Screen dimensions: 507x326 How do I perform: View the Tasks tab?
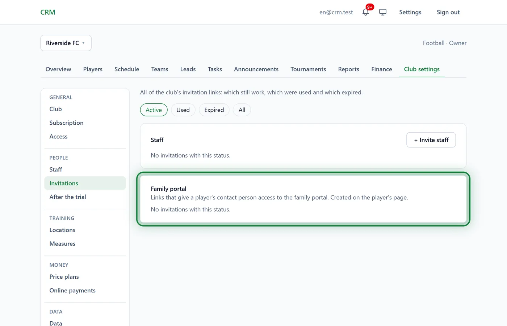click(215, 69)
